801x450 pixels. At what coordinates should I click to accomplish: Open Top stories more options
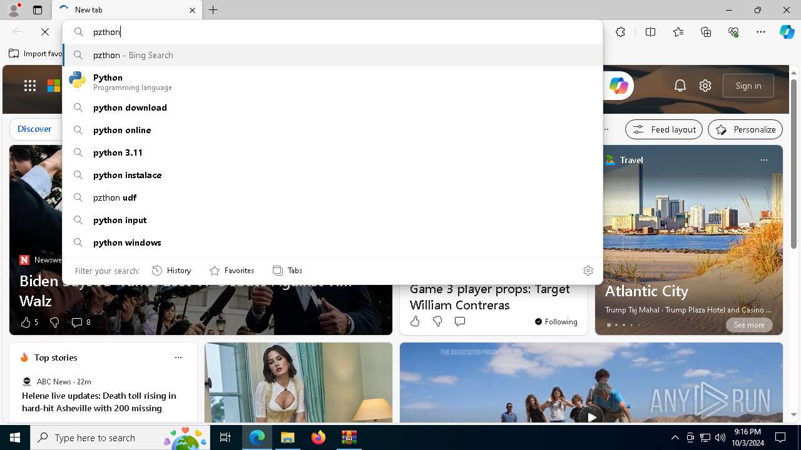click(178, 357)
